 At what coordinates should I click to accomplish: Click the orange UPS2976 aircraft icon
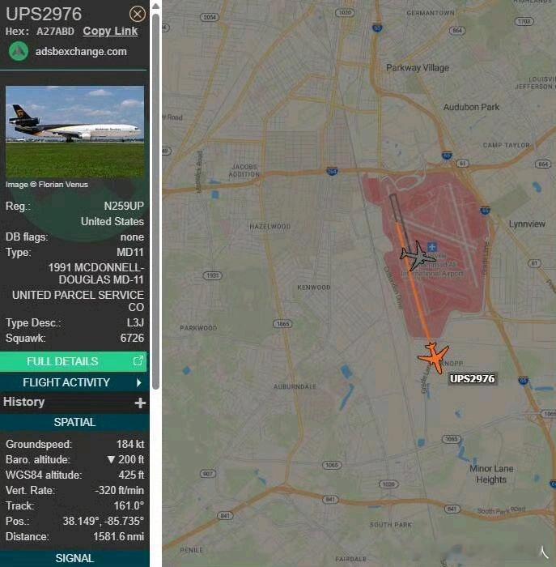click(x=435, y=357)
